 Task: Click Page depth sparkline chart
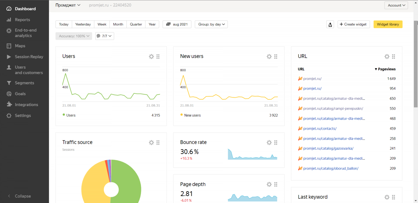tap(252, 198)
